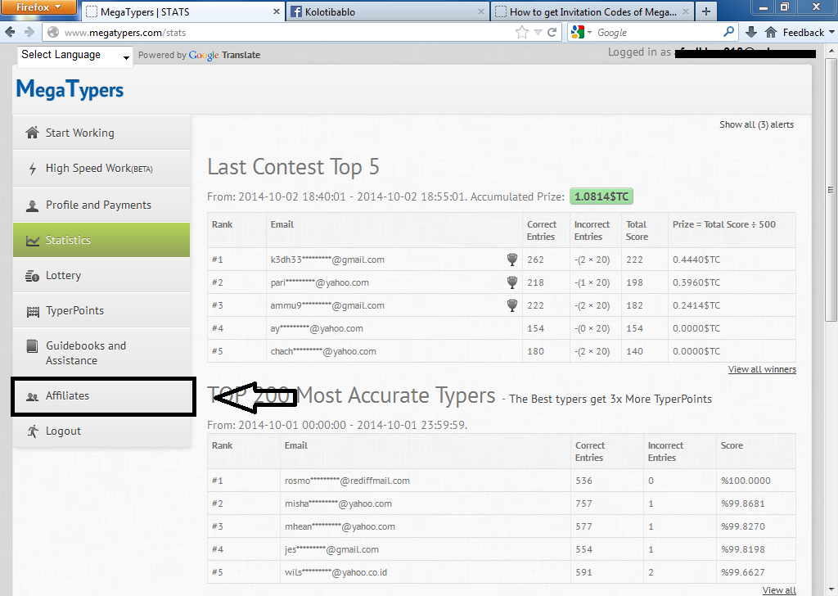The height and width of the screenshot is (596, 838).
Task: Open the Feedback dropdown
Action: pos(808,33)
